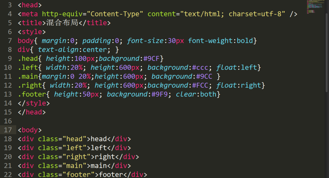Click the #9CF color value
Screen dimensions: 329x178
click(x=151, y=58)
